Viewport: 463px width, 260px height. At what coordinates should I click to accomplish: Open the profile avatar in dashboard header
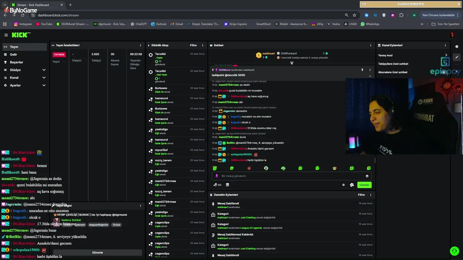click(452, 35)
